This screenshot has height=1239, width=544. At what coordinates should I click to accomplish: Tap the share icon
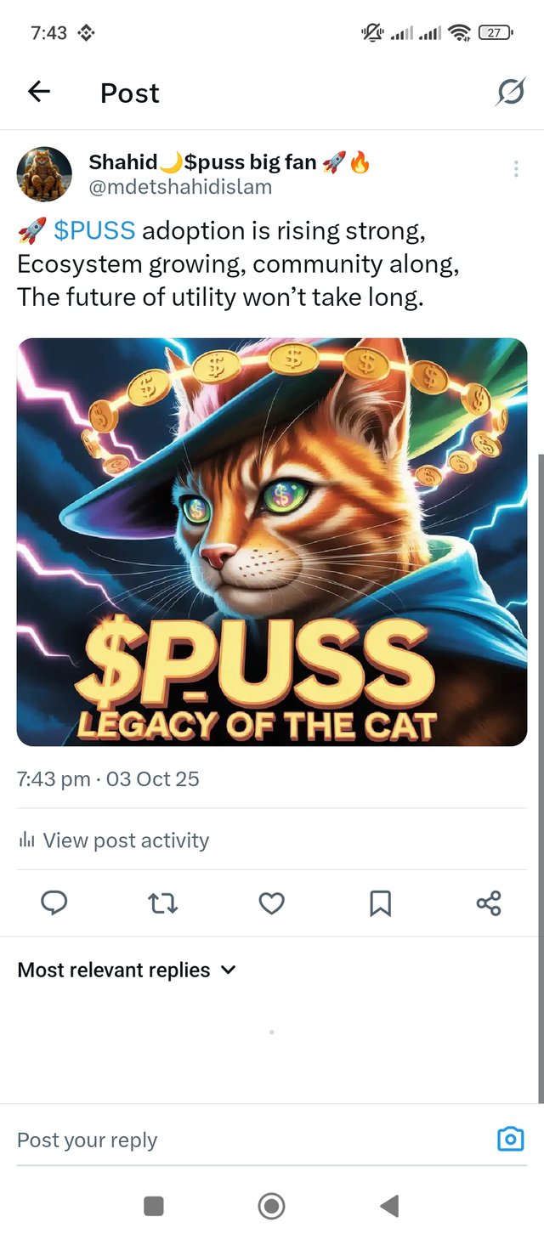tap(489, 903)
